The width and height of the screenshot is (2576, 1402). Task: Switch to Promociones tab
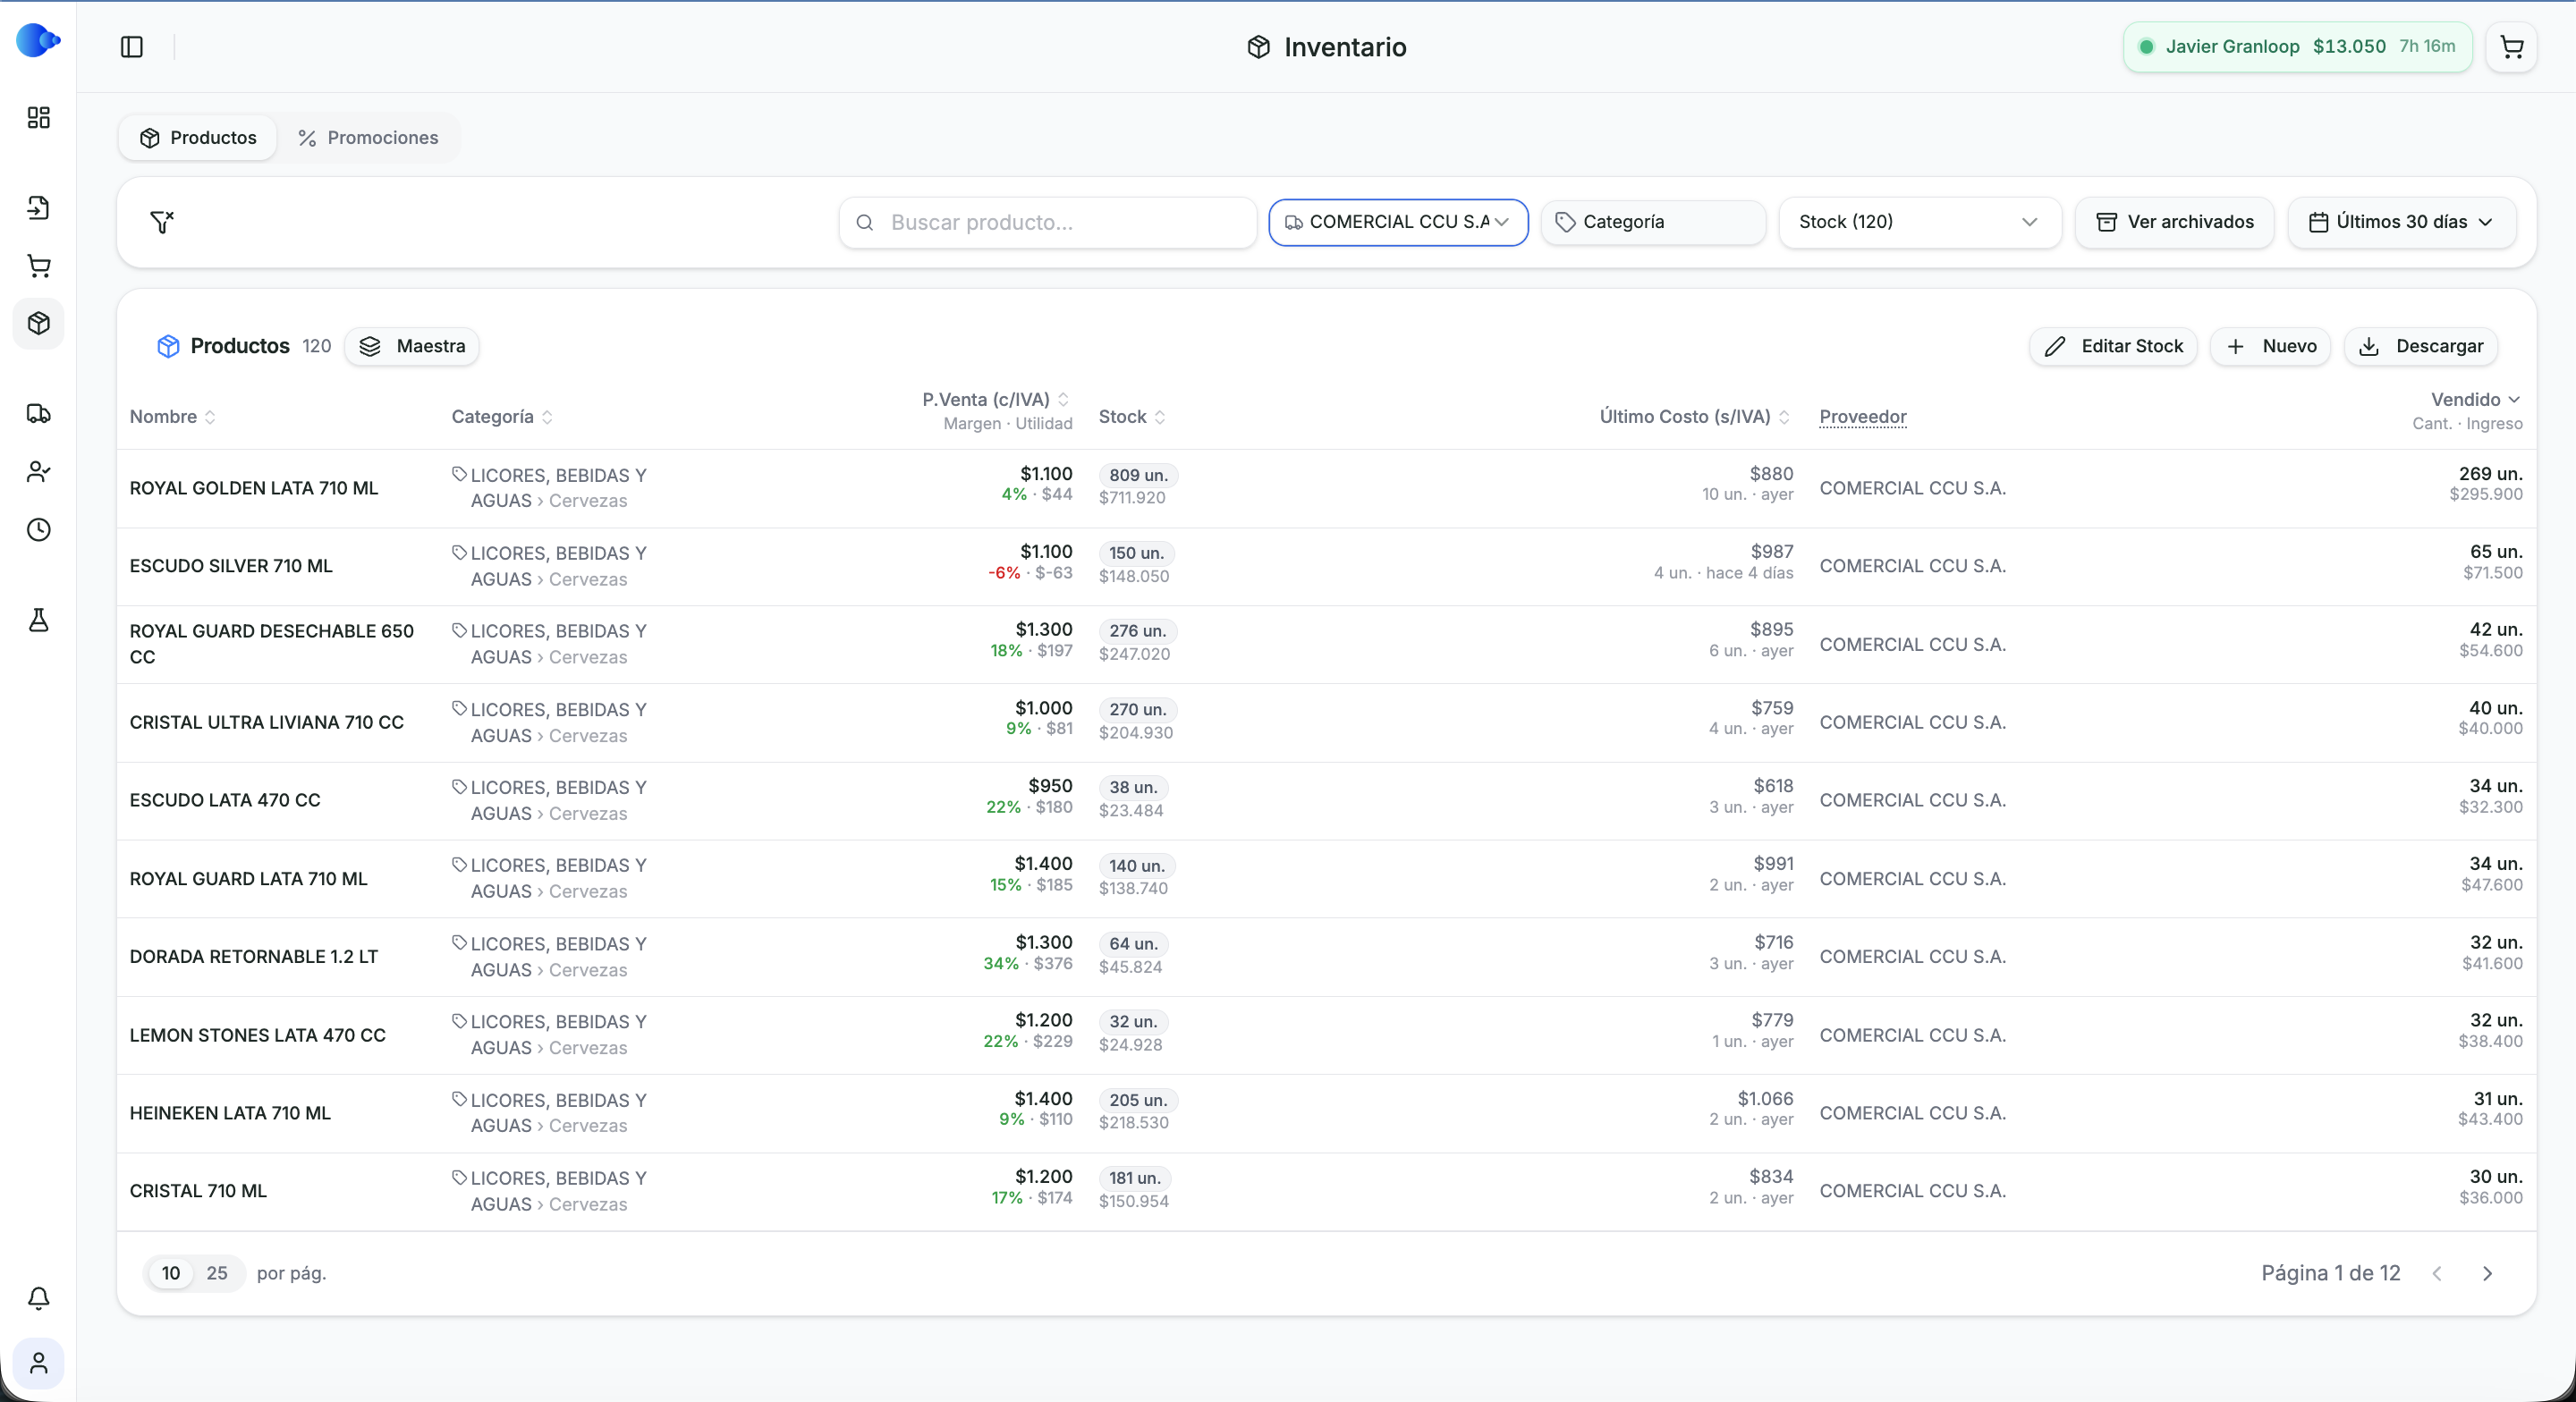pos(368,138)
